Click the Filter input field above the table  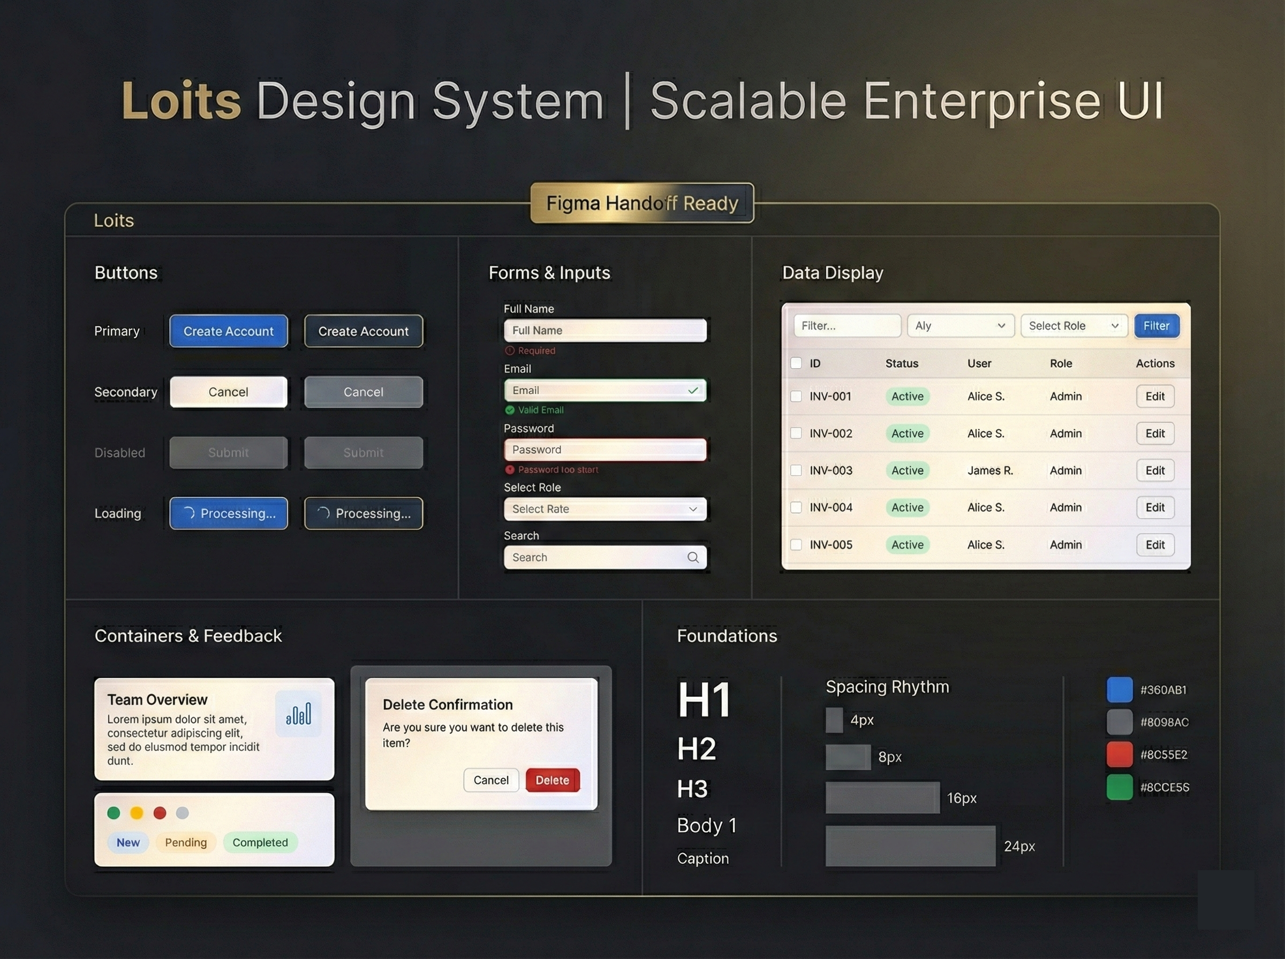[847, 326]
